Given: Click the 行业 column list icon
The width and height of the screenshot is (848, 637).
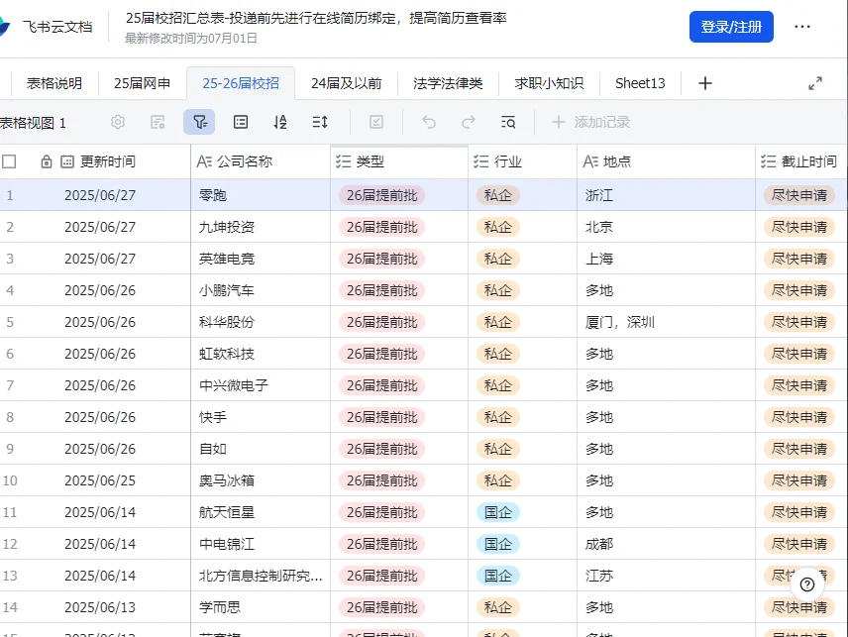Looking at the screenshot, I should point(480,161).
